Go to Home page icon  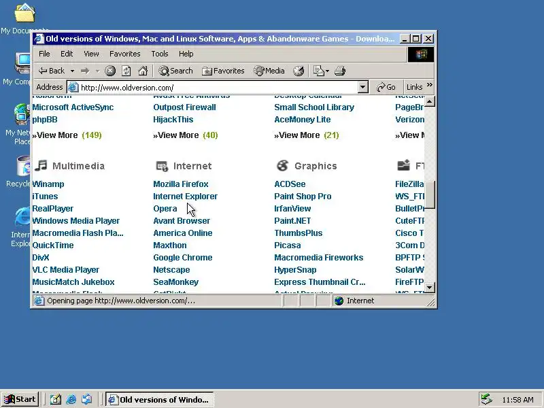coord(143,71)
